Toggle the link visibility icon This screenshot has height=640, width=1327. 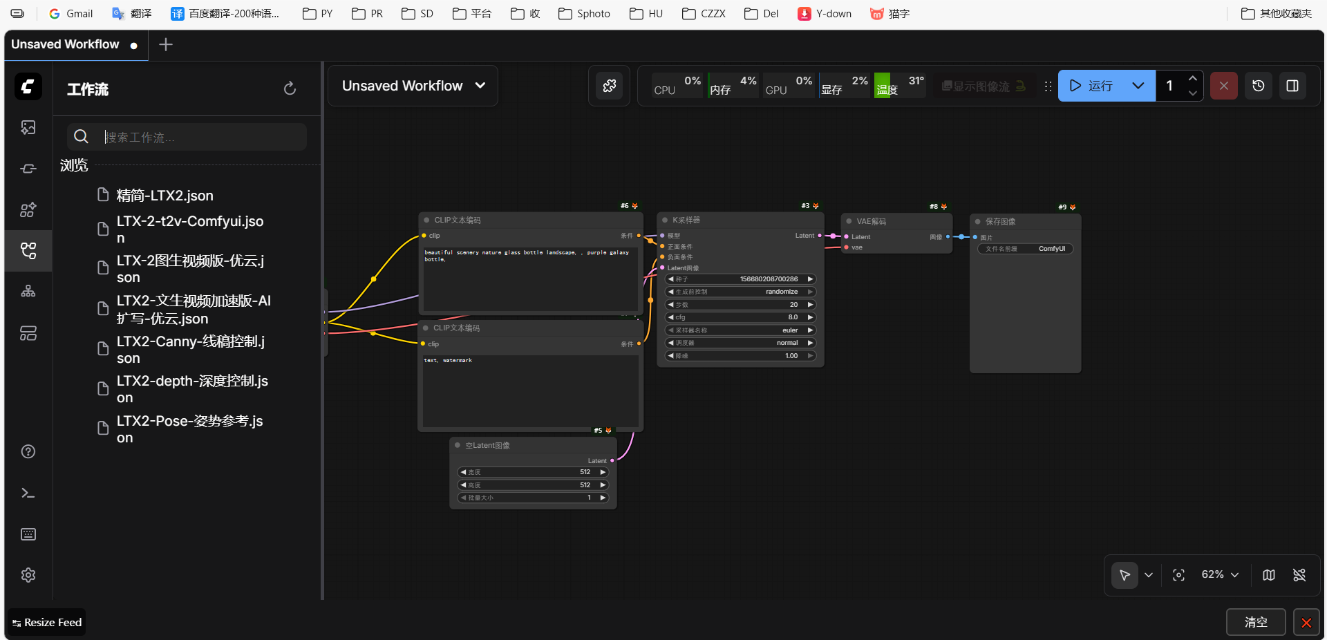(1299, 575)
